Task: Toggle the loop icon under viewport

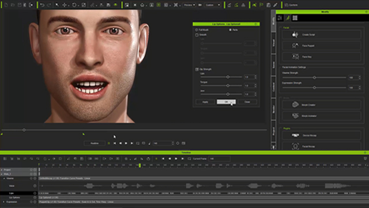Action: (138, 143)
